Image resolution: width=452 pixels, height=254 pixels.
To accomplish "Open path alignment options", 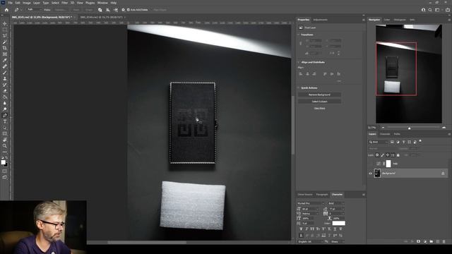I will coord(108,10).
